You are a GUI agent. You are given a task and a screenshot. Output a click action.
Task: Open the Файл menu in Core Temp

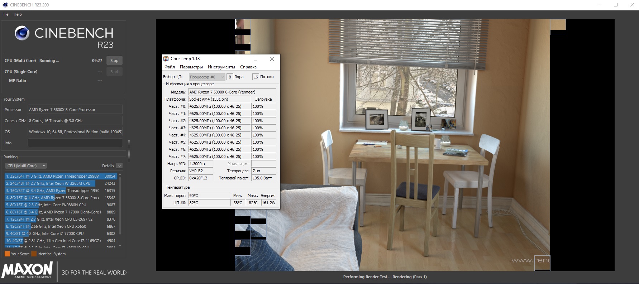170,67
